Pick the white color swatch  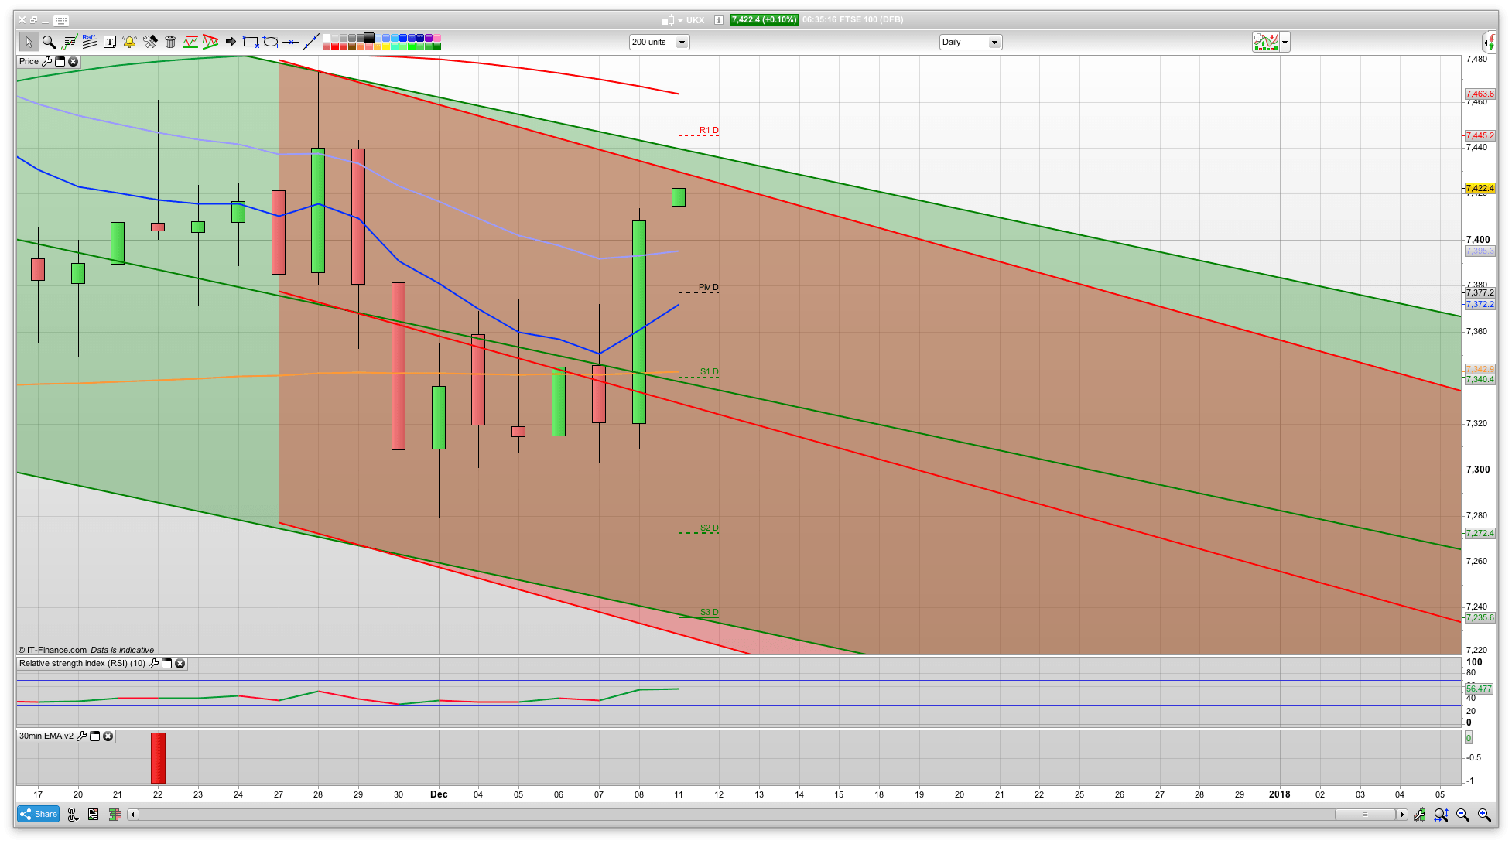[327, 38]
